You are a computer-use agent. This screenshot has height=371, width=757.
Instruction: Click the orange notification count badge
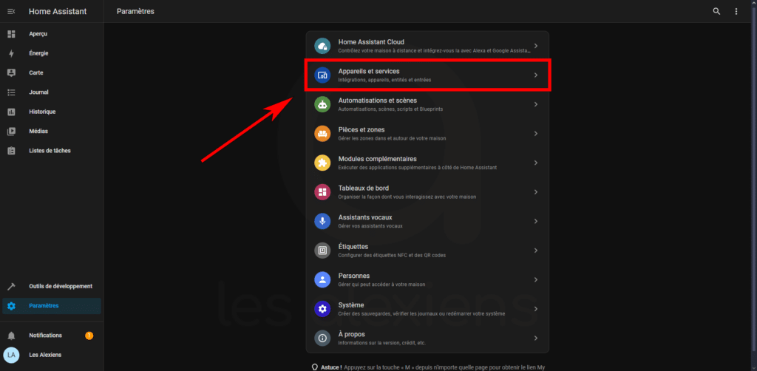tap(89, 336)
